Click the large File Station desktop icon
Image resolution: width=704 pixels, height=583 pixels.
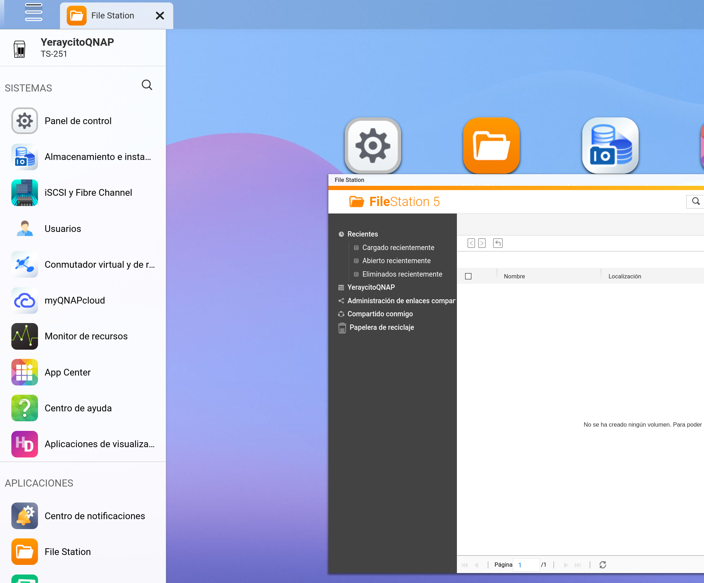491,145
